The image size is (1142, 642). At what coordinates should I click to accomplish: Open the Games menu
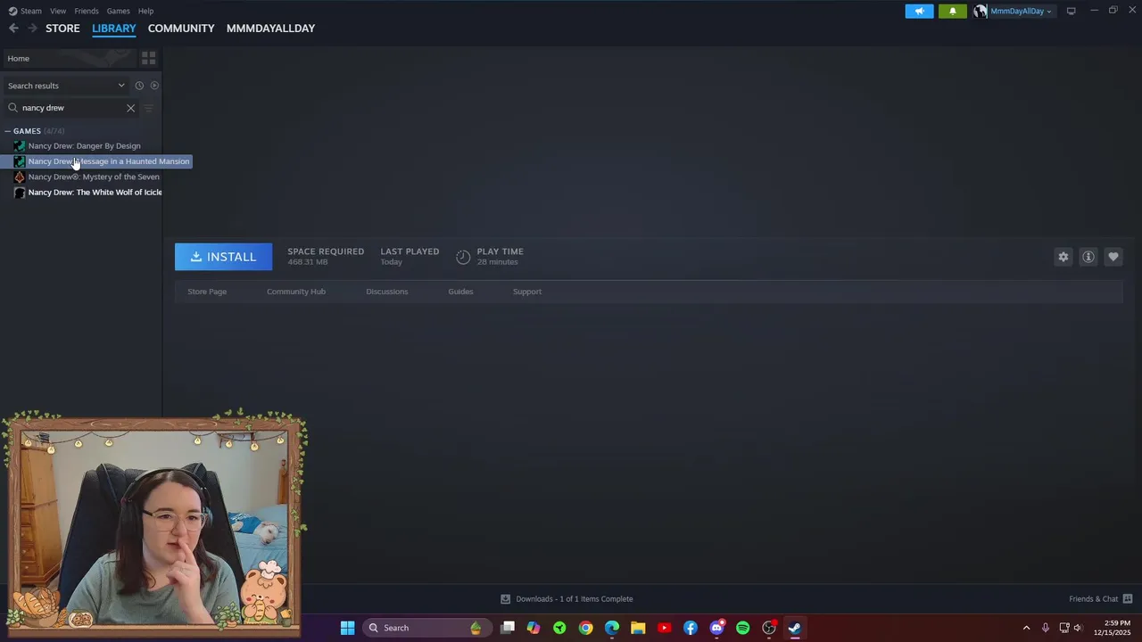pos(119,11)
